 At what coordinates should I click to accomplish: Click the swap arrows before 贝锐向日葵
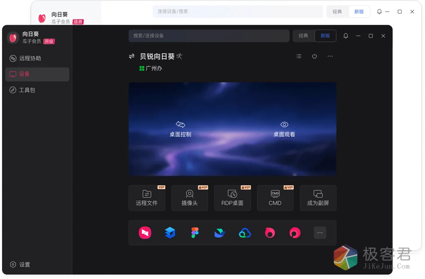pyautogui.click(x=132, y=56)
